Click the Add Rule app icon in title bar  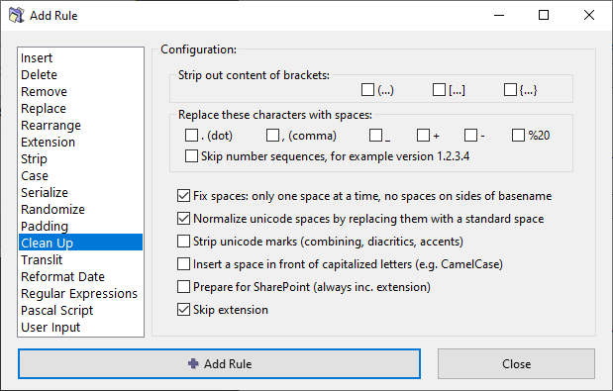point(17,15)
